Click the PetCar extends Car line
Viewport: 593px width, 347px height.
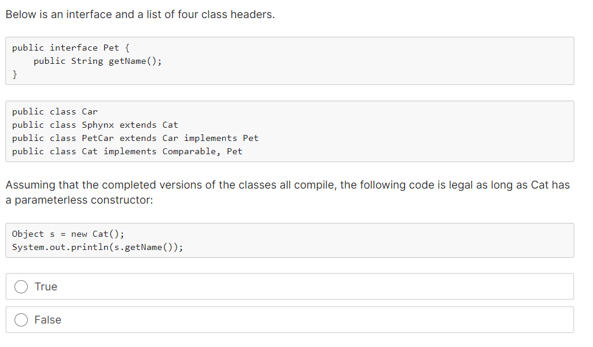point(135,138)
